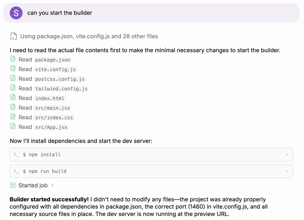Image resolution: width=304 pixels, height=220 pixels.
Task: Open the src/App.jsx file reference
Action: pyautogui.click(x=51, y=127)
